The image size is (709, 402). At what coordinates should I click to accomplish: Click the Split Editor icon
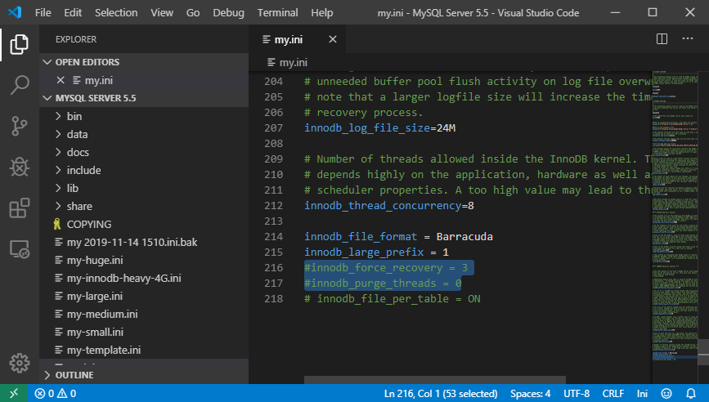tap(662, 39)
